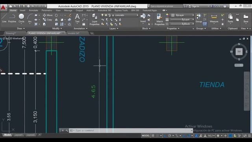Expand the Properties panel
This screenshot has height=142, width=252.
coord(173,28)
